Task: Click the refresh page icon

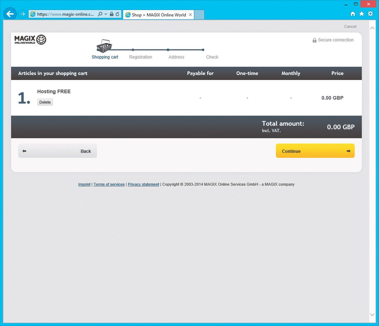Action: [117, 14]
